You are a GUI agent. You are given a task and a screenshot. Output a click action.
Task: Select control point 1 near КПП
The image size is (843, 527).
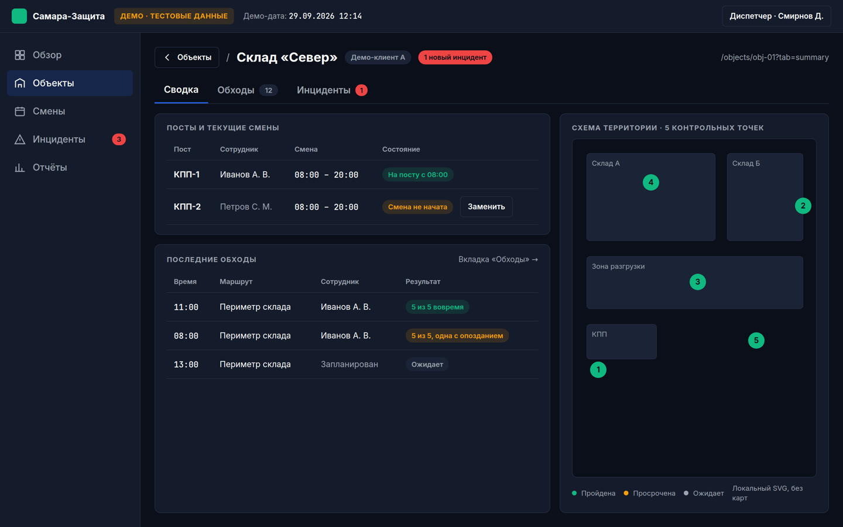pos(598,369)
